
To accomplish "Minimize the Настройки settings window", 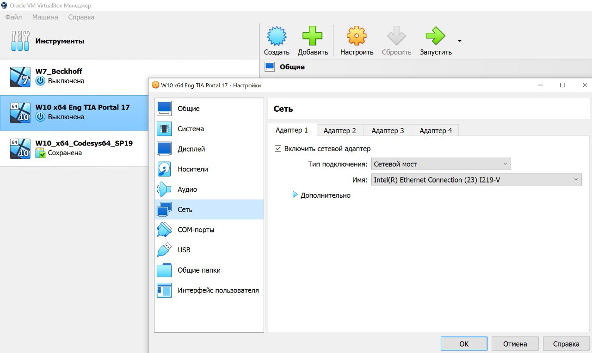I will (541, 85).
